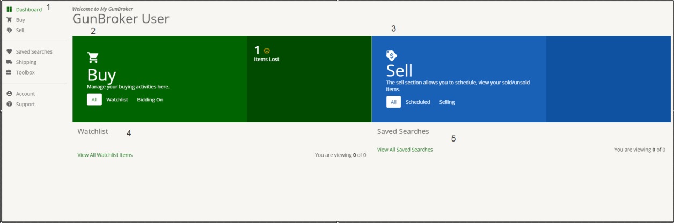Switch to Scheduled tab in Sell panel

point(418,102)
